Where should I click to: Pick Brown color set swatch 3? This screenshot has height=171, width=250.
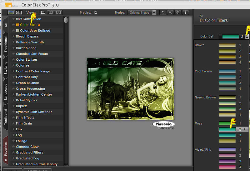(227, 57)
